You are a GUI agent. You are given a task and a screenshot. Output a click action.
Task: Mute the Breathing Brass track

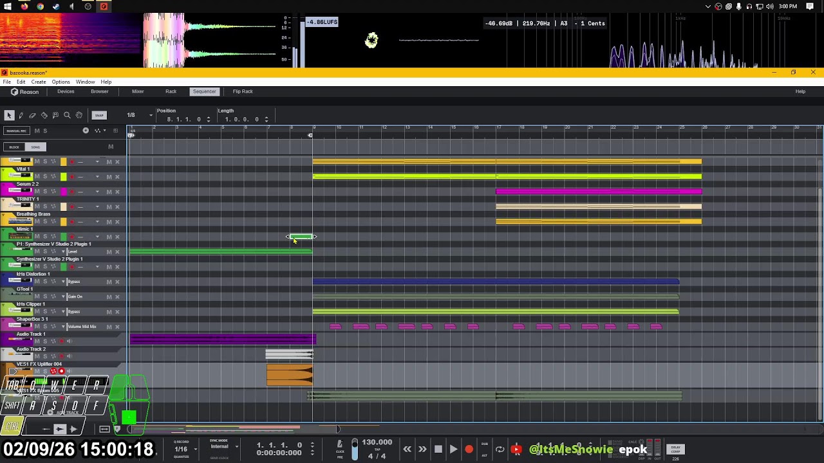(37, 222)
